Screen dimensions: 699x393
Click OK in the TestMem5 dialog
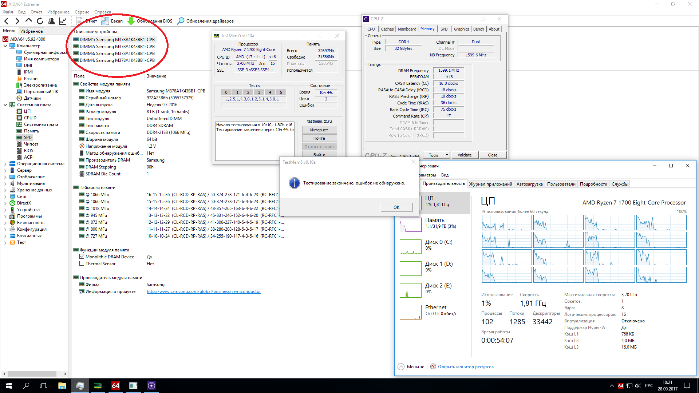coord(396,207)
